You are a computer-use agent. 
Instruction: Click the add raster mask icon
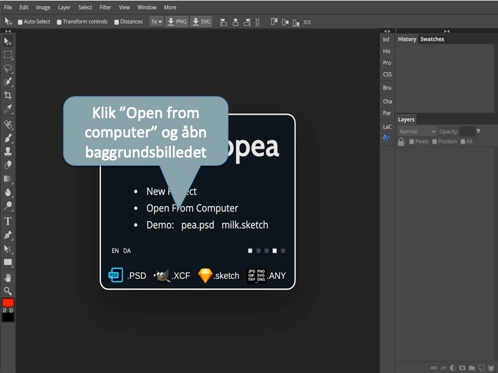pyautogui.click(x=463, y=367)
